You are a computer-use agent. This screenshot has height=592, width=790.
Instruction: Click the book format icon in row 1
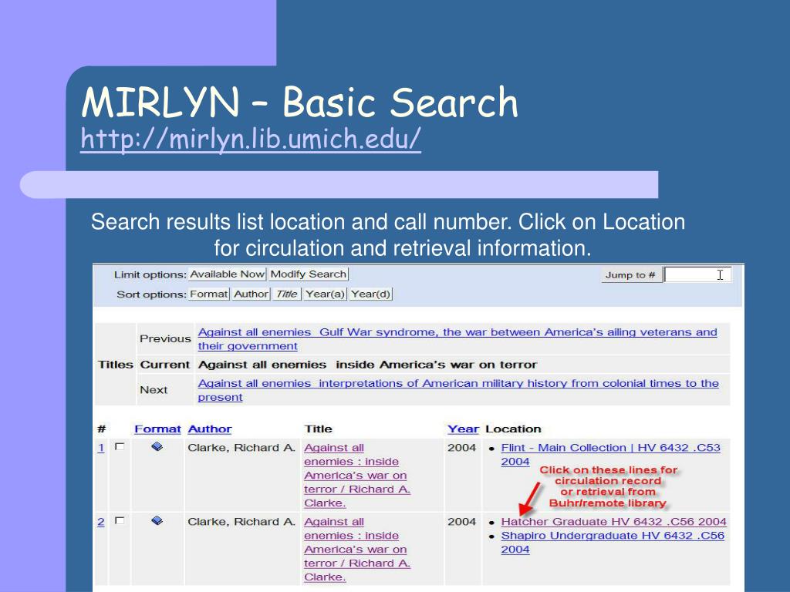157,446
